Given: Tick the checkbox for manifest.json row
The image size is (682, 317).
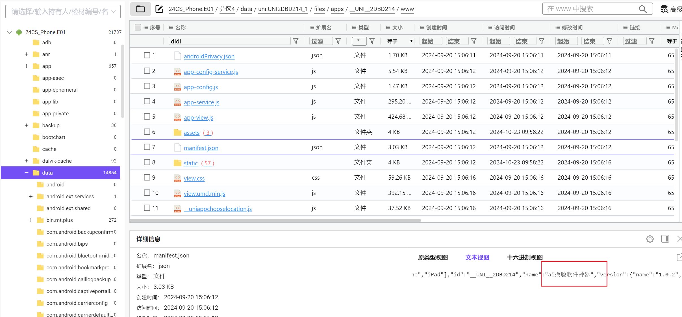Looking at the screenshot, I should coord(147,147).
